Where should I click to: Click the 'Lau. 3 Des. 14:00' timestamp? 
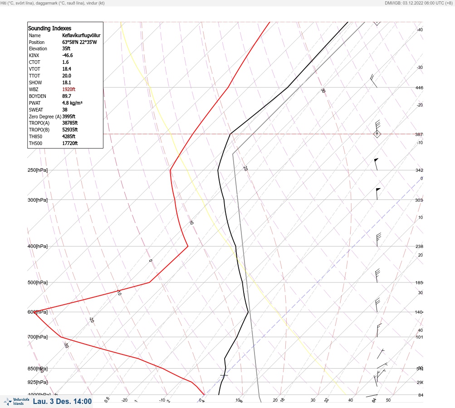[x=63, y=401]
